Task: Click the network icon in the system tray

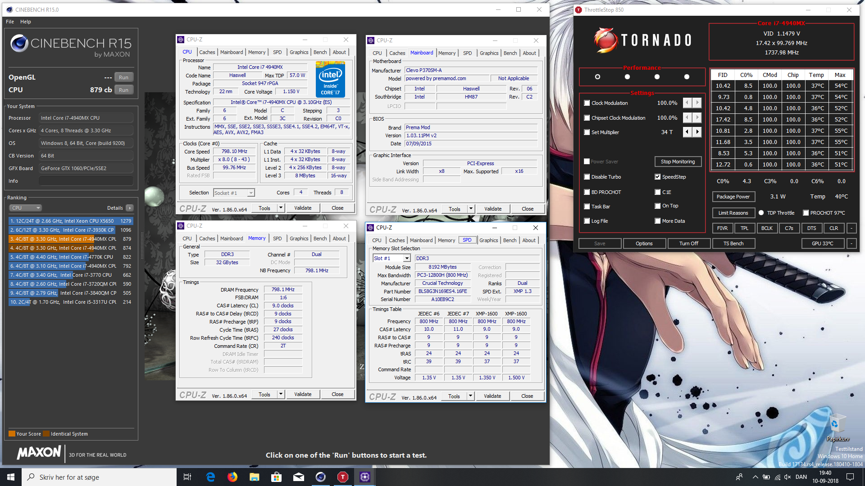Action: (x=777, y=477)
